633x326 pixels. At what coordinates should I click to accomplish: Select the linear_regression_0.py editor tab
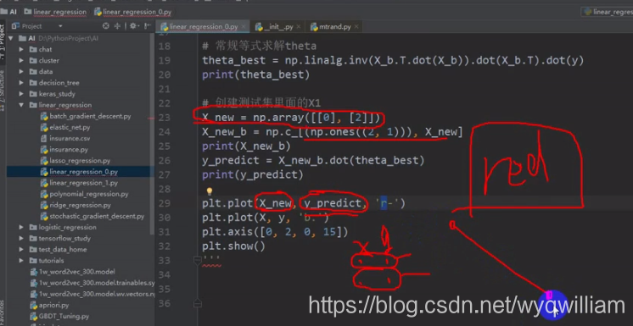click(203, 27)
